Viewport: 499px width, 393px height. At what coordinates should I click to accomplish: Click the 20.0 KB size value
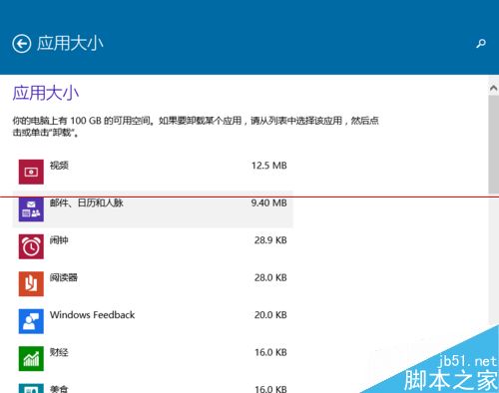coord(270,315)
